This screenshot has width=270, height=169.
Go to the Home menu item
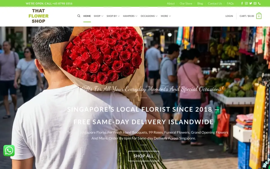pos(87,16)
